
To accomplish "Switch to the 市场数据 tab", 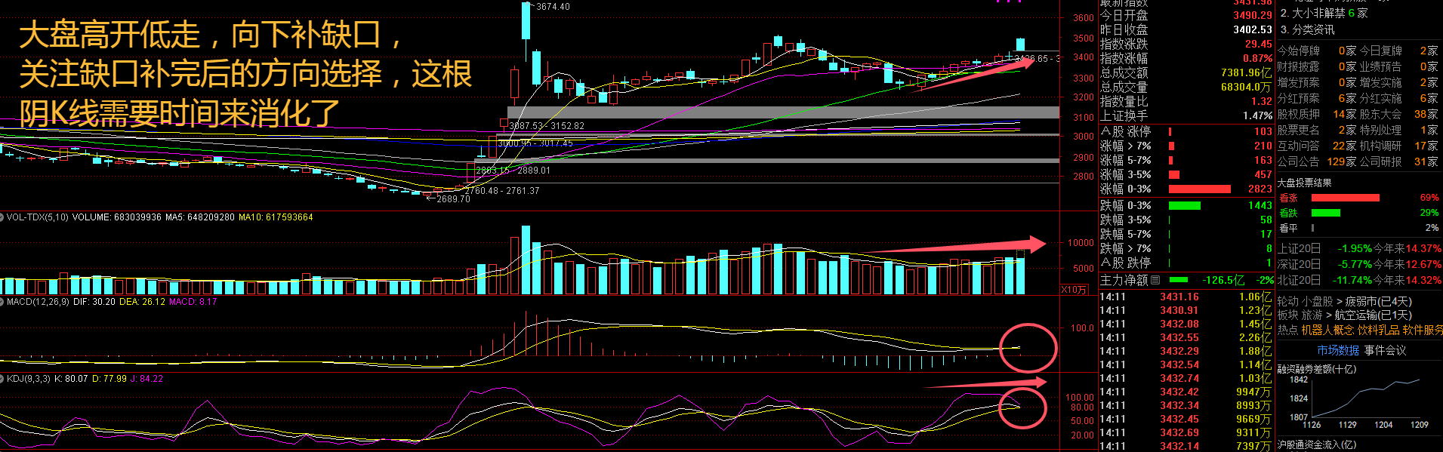I will 1338,350.
